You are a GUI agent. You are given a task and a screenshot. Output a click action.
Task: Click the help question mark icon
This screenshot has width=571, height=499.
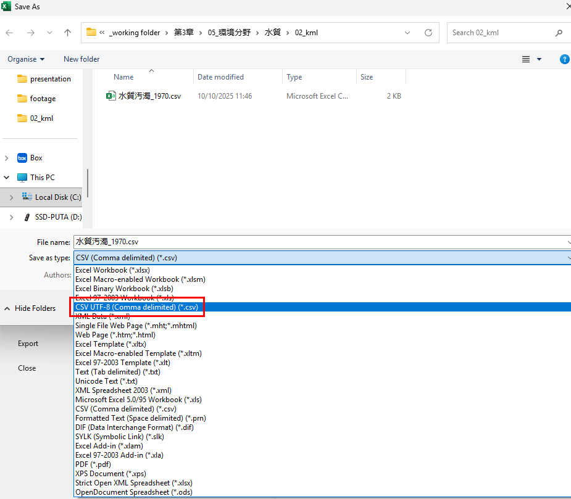click(564, 59)
